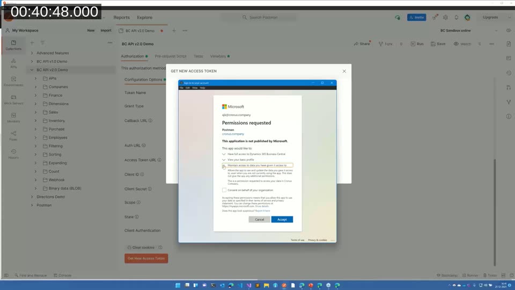This screenshot has width=515, height=290.
Task: Switch to the Pre-request Script tab
Action: click(171, 56)
